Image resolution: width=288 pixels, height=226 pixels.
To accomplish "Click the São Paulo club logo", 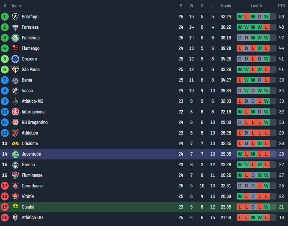I will [15, 69].
